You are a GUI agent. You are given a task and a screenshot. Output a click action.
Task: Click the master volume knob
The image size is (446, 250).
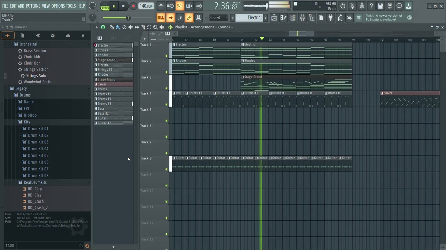(x=92, y=6)
